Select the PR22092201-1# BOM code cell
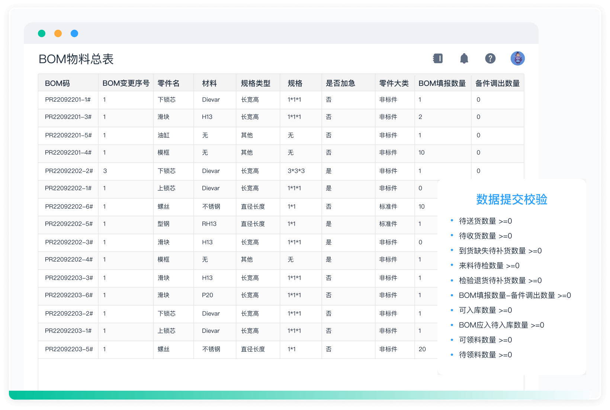610x410 pixels. (x=68, y=100)
